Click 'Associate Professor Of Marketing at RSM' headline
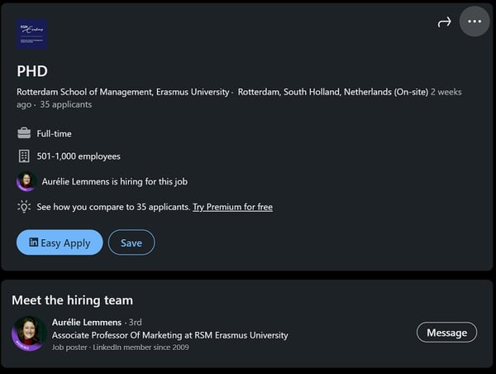 coord(169,335)
